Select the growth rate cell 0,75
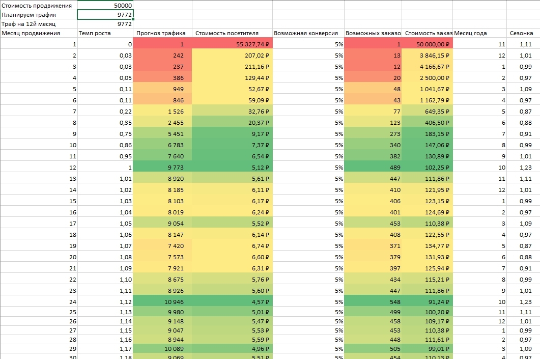 tap(105, 134)
